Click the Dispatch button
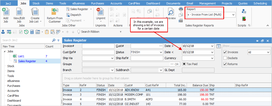The width and height of the screenshot is (272, 106). [74, 15]
